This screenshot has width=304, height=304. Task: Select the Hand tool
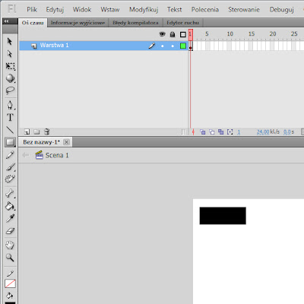click(10, 245)
